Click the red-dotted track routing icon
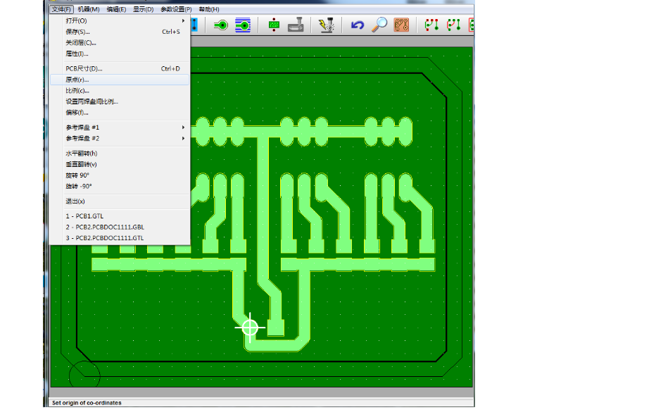This screenshot has height=410, width=656. tap(431, 25)
